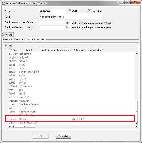Click the horizontal scrollbar's right arrow

click(136, 126)
